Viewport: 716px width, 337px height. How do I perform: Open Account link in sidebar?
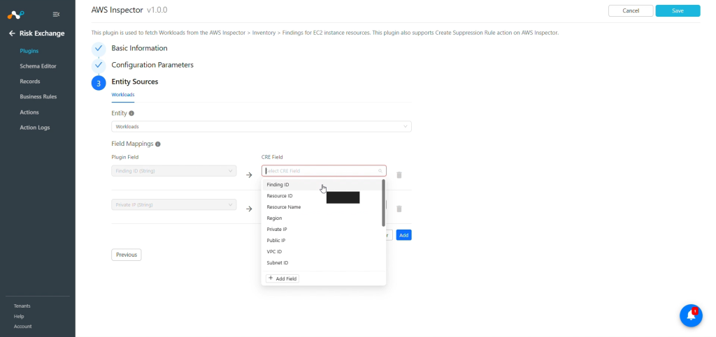pyautogui.click(x=23, y=327)
